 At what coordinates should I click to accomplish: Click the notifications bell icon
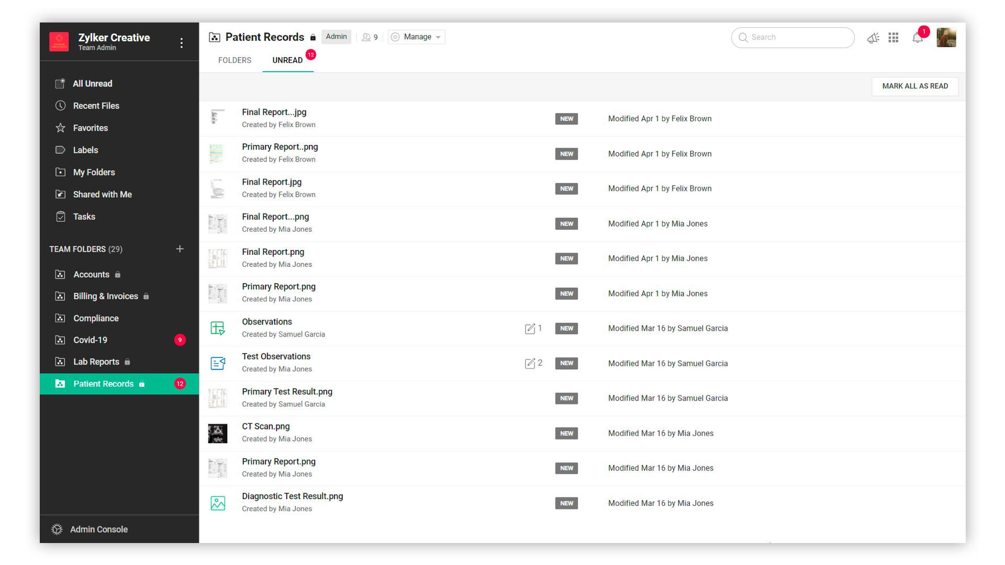tap(917, 38)
